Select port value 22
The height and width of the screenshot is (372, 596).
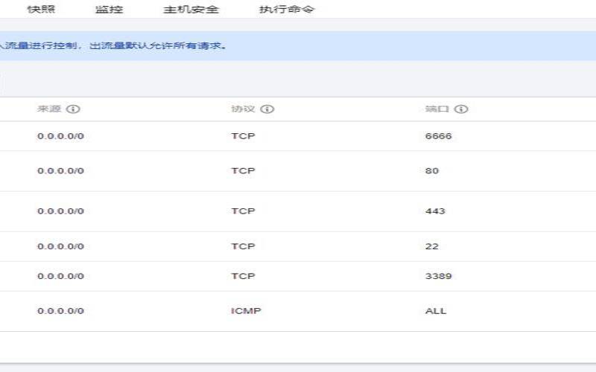click(x=432, y=246)
